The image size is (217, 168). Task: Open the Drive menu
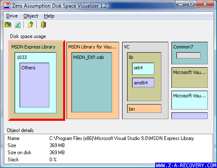tap(12, 16)
